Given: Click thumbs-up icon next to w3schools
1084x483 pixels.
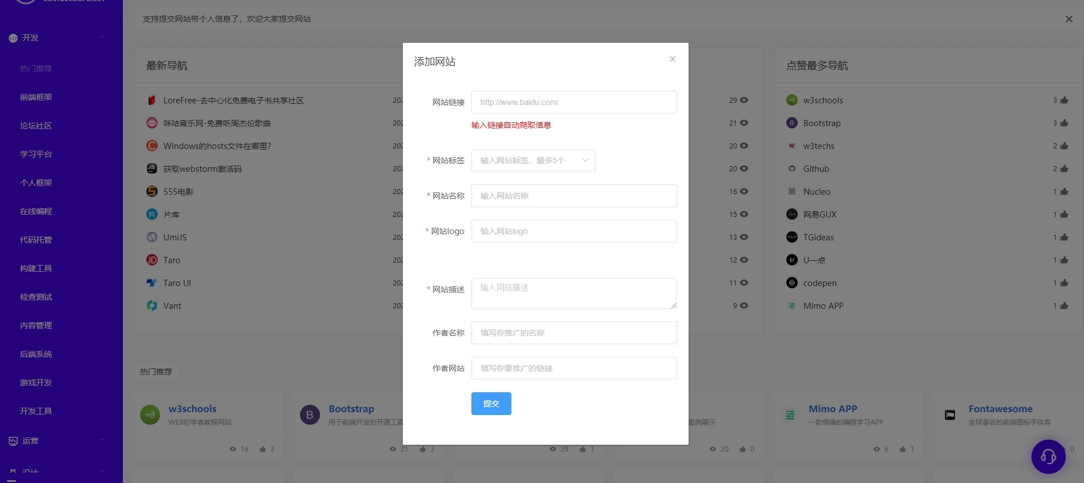Looking at the screenshot, I should point(1064,100).
